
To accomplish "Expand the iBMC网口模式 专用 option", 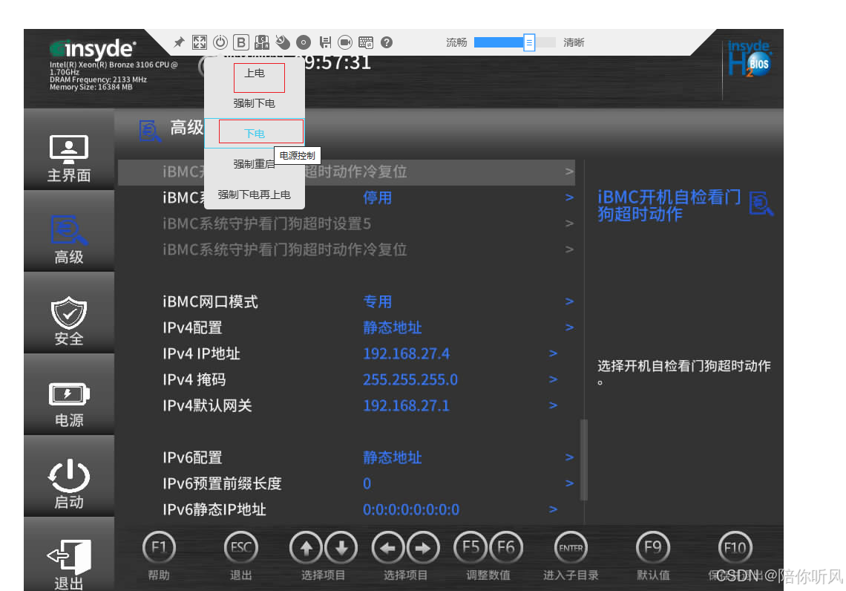I will [x=377, y=301].
